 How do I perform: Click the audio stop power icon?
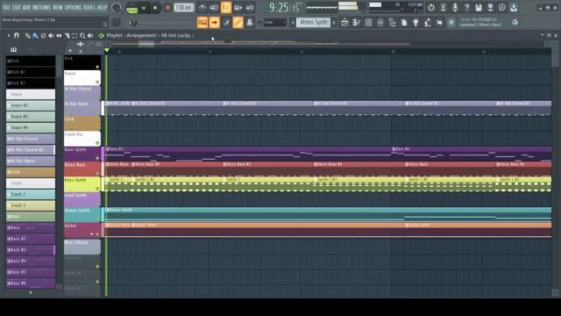[x=431, y=7]
